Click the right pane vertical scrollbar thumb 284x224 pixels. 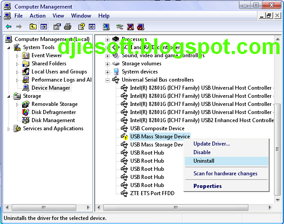277,149
